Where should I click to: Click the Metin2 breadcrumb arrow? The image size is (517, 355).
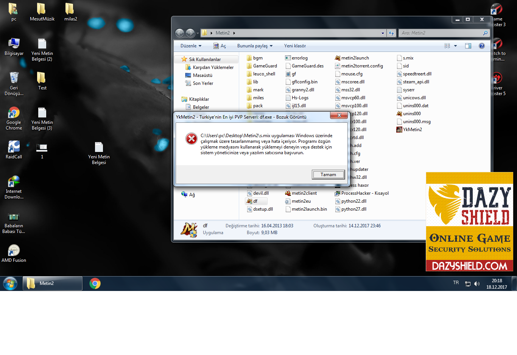[234, 33]
